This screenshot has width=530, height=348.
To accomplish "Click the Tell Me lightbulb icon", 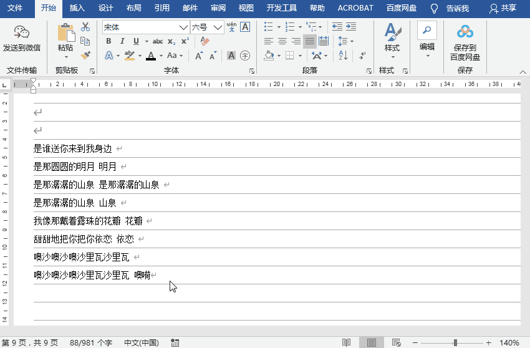I will pos(435,9).
